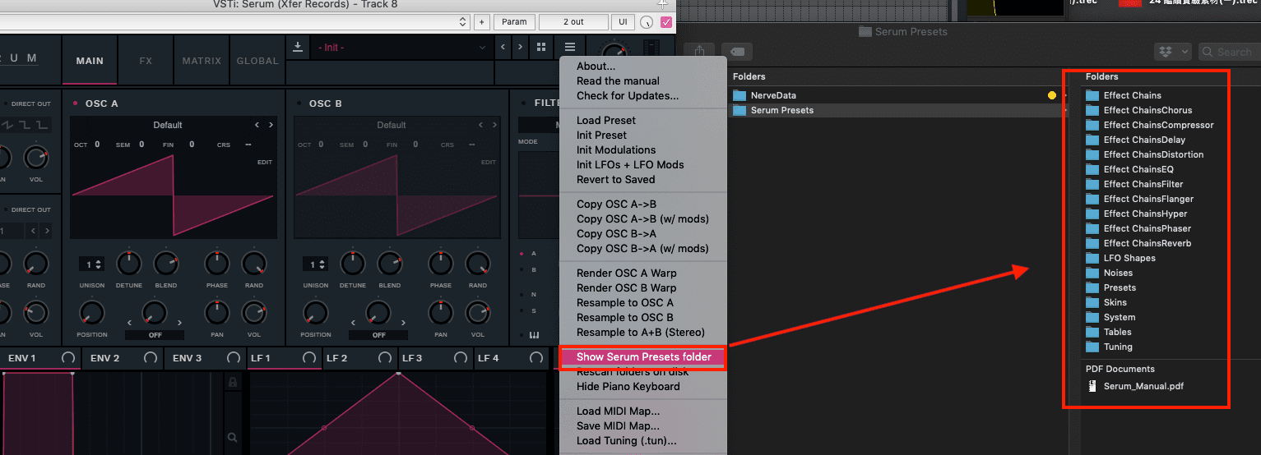
Task: Toggle filter routing for N
Action: 522,294
